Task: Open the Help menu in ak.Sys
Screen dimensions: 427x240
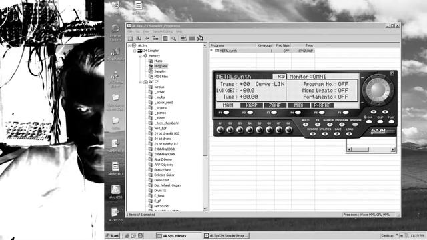Action: pos(179,31)
